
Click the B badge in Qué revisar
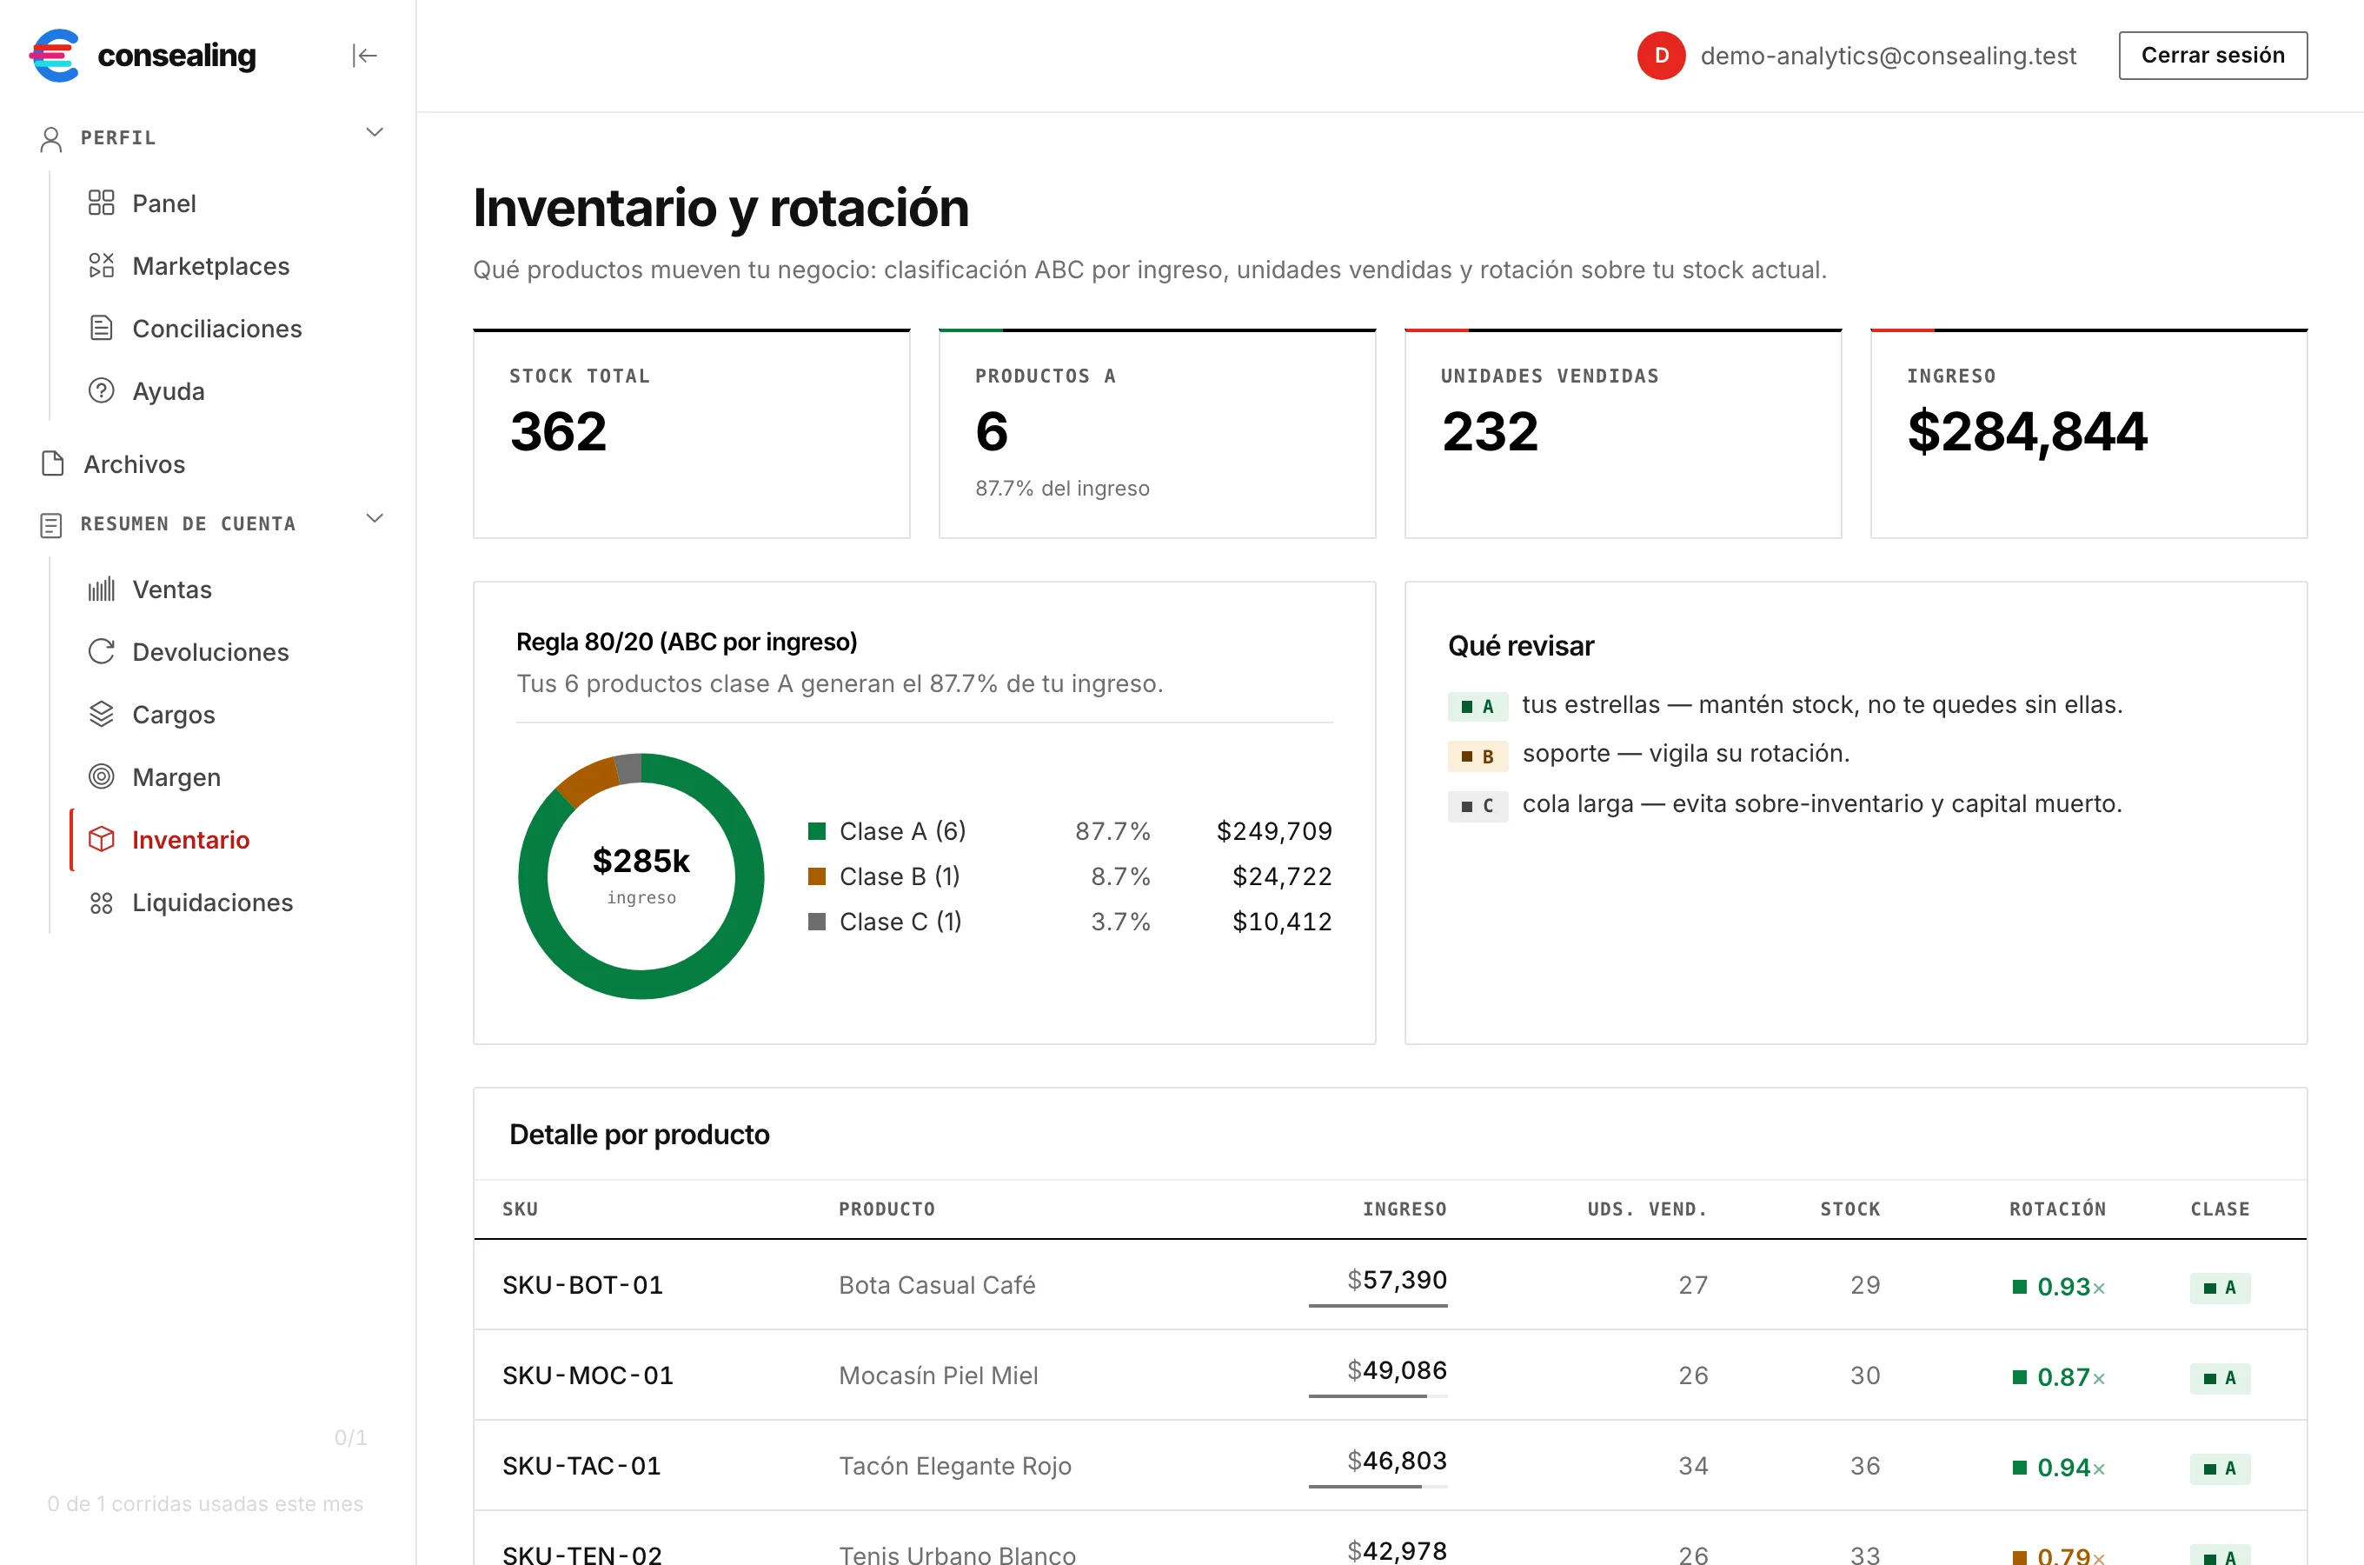[x=1477, y=756]
